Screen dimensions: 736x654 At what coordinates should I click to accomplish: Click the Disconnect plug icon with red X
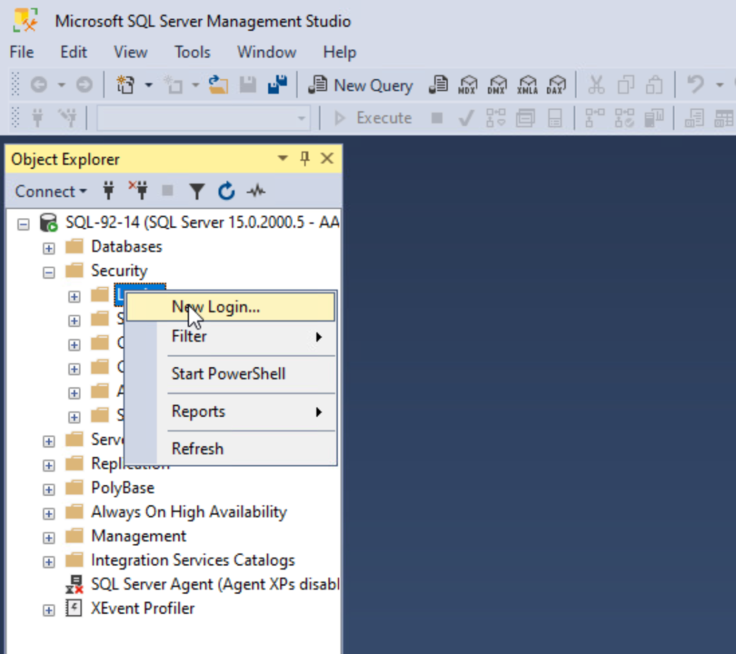138,191
